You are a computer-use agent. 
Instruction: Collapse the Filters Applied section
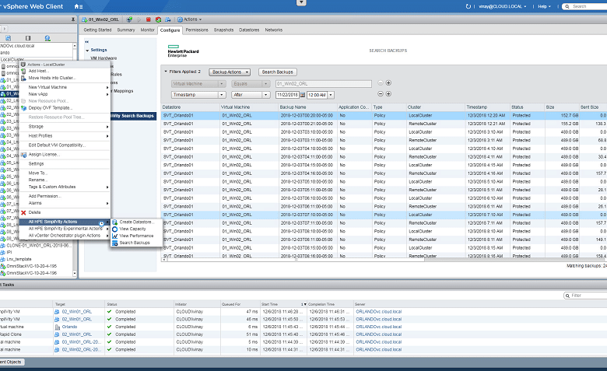click(166, 72)
